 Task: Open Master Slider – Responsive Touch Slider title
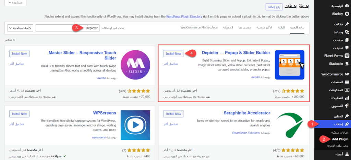pyautogui.click(x=82, y=56)
